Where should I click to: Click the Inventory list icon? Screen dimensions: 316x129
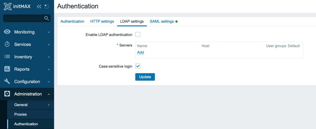7,57
